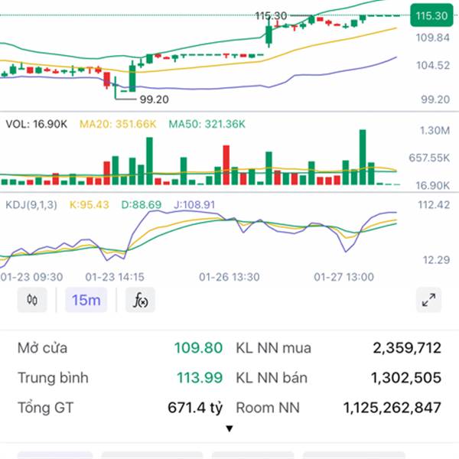Select the VOL: 16.90K label
The height and width of the screenshot is (459, 459).
(x=36, y=124)
